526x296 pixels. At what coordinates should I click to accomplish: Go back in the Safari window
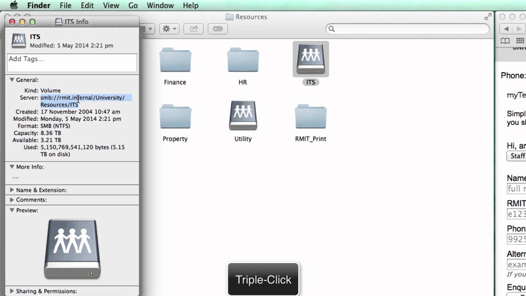tap(506, 29)
